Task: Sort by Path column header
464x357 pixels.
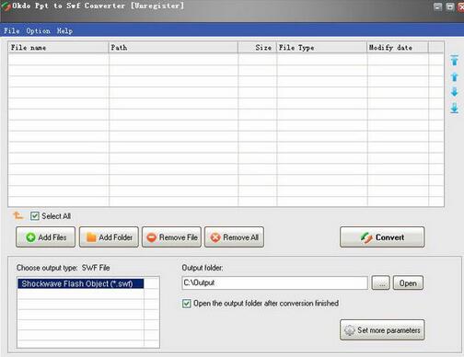Action: coord(173,48)
